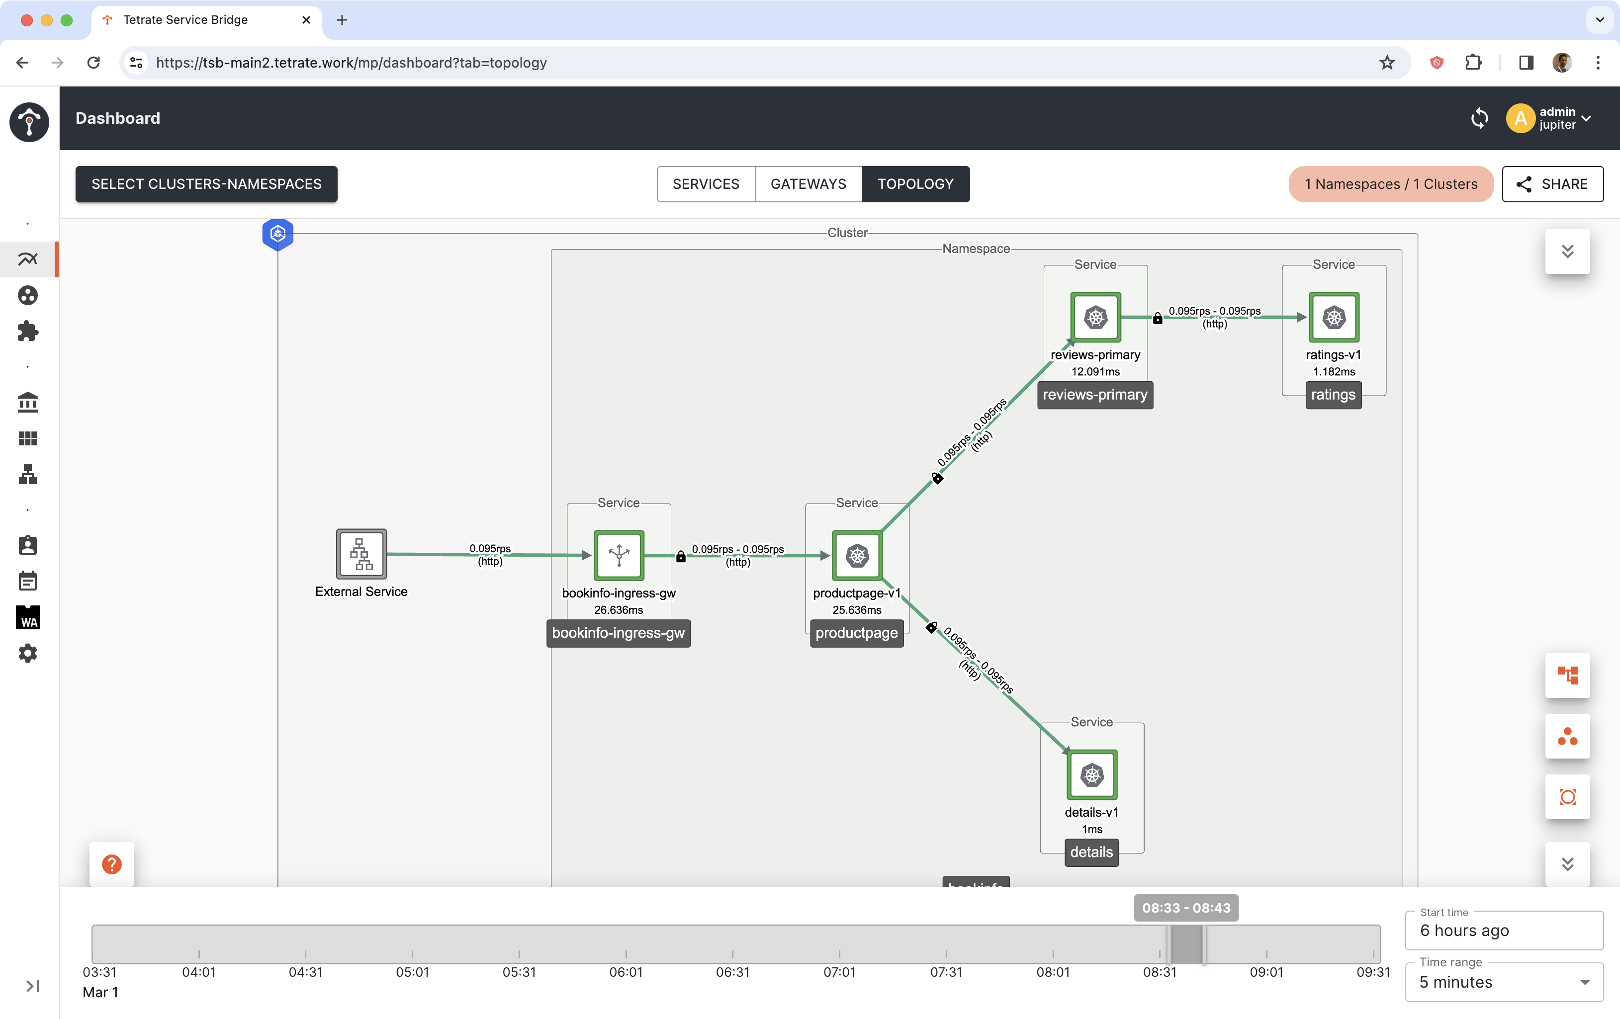Image resolution: width=1620 pixels, height=1019 pixels.
Task: Open the circular three-dot group sidebar icon
Action: (27, 295)
